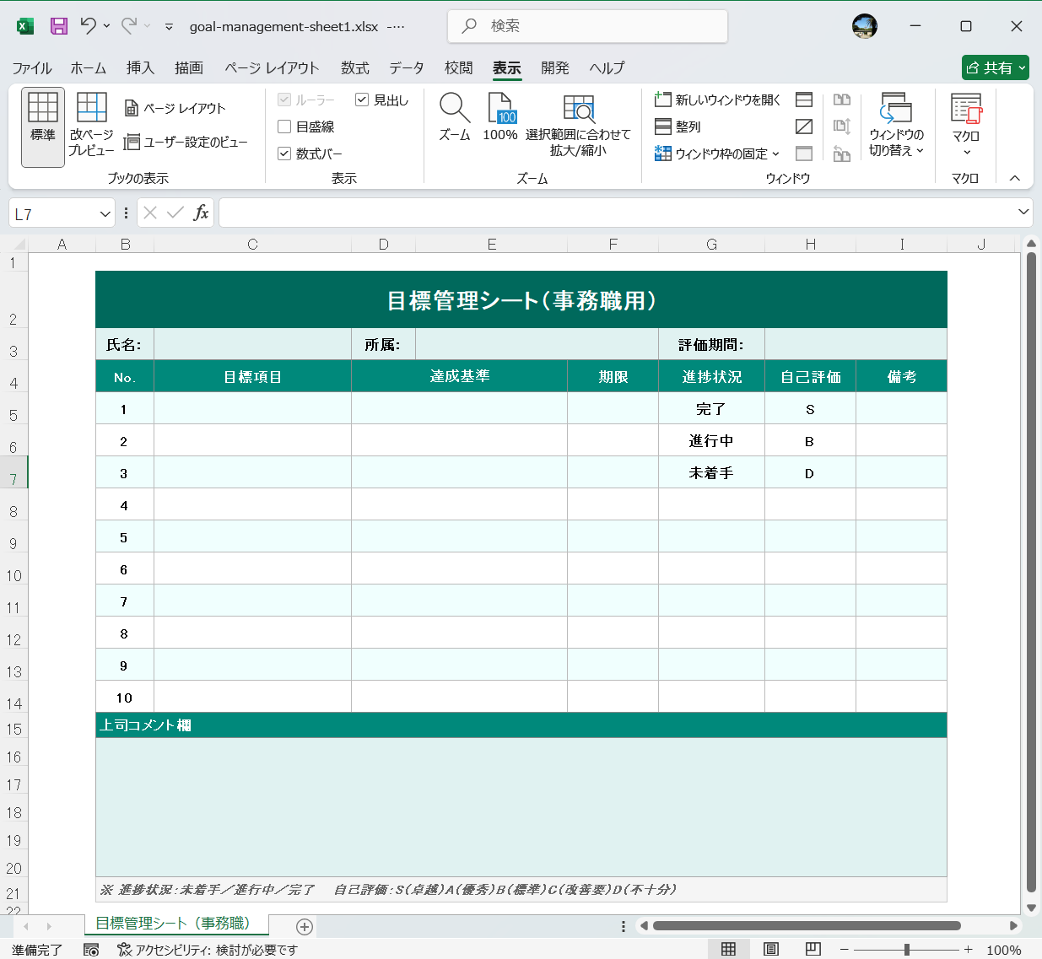Click the 100% zoom level text
This screenshot has height=959, width=1042.
(x=1004, y=950)
